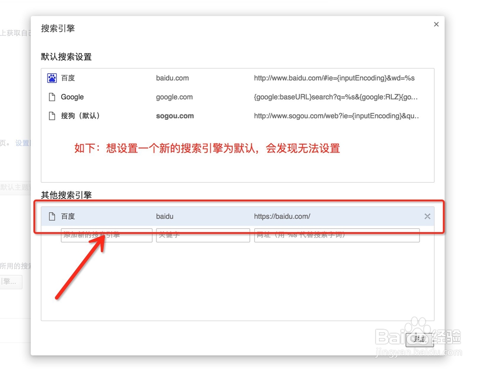Click the Baidu paw icon in default list
The image size is (489, 369).
52,78
